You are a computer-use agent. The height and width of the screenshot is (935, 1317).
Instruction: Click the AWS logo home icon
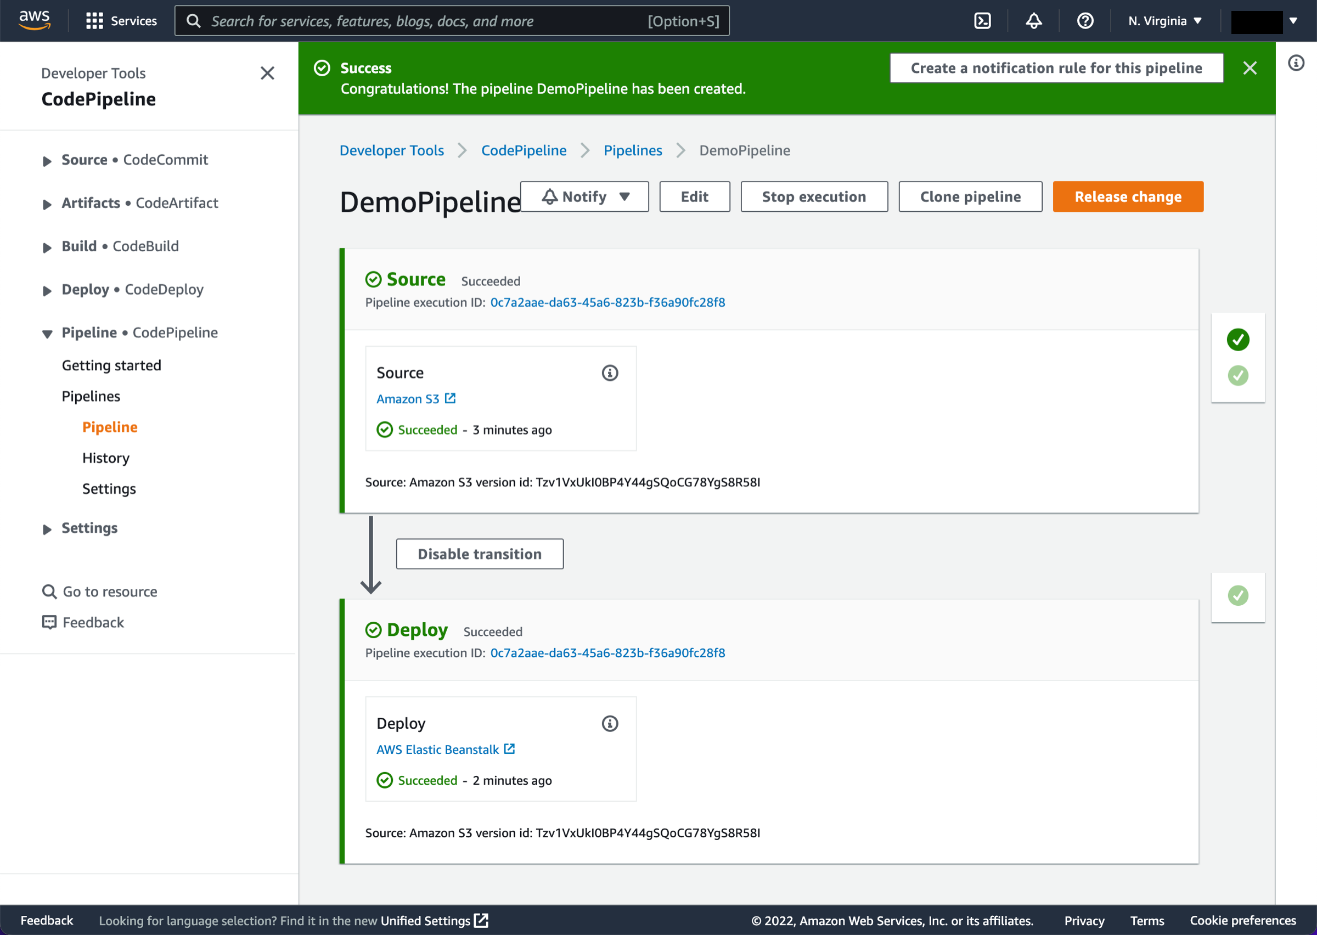pos(35,21)
